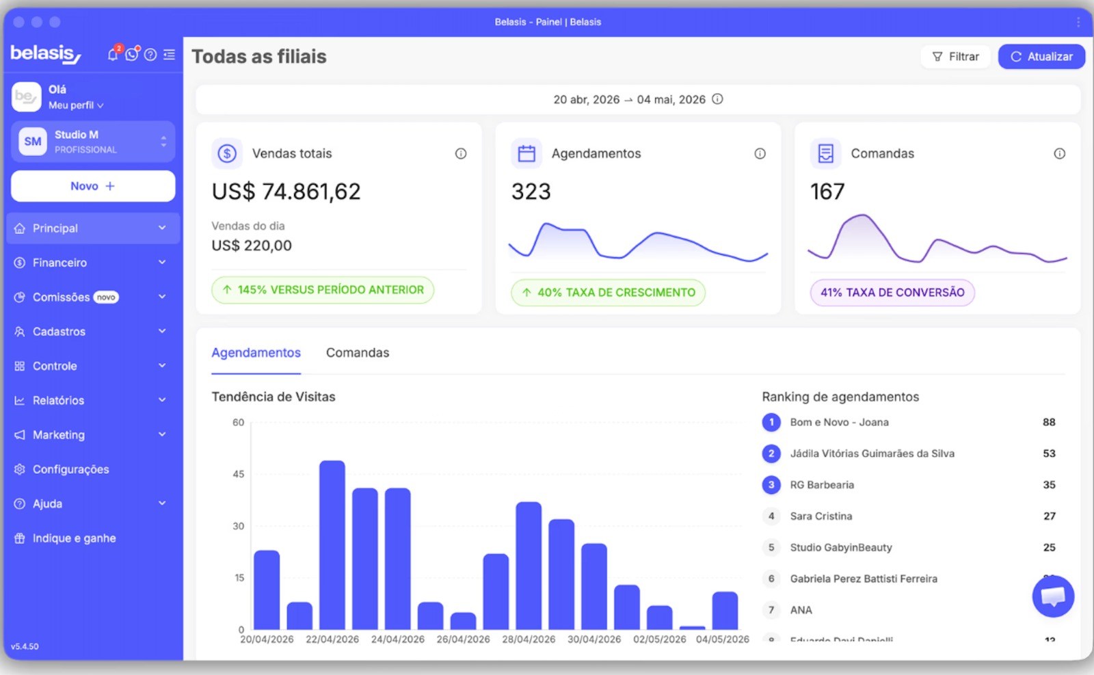Image resolution: width=1094 pixels, height=675 pixels.
Task: Open the Configurações menu item
Action: 93,469
